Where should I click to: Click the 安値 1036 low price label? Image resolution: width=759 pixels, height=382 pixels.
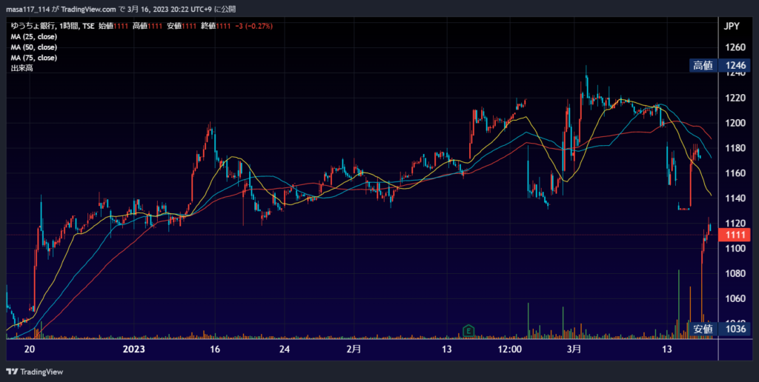[719, 329]
